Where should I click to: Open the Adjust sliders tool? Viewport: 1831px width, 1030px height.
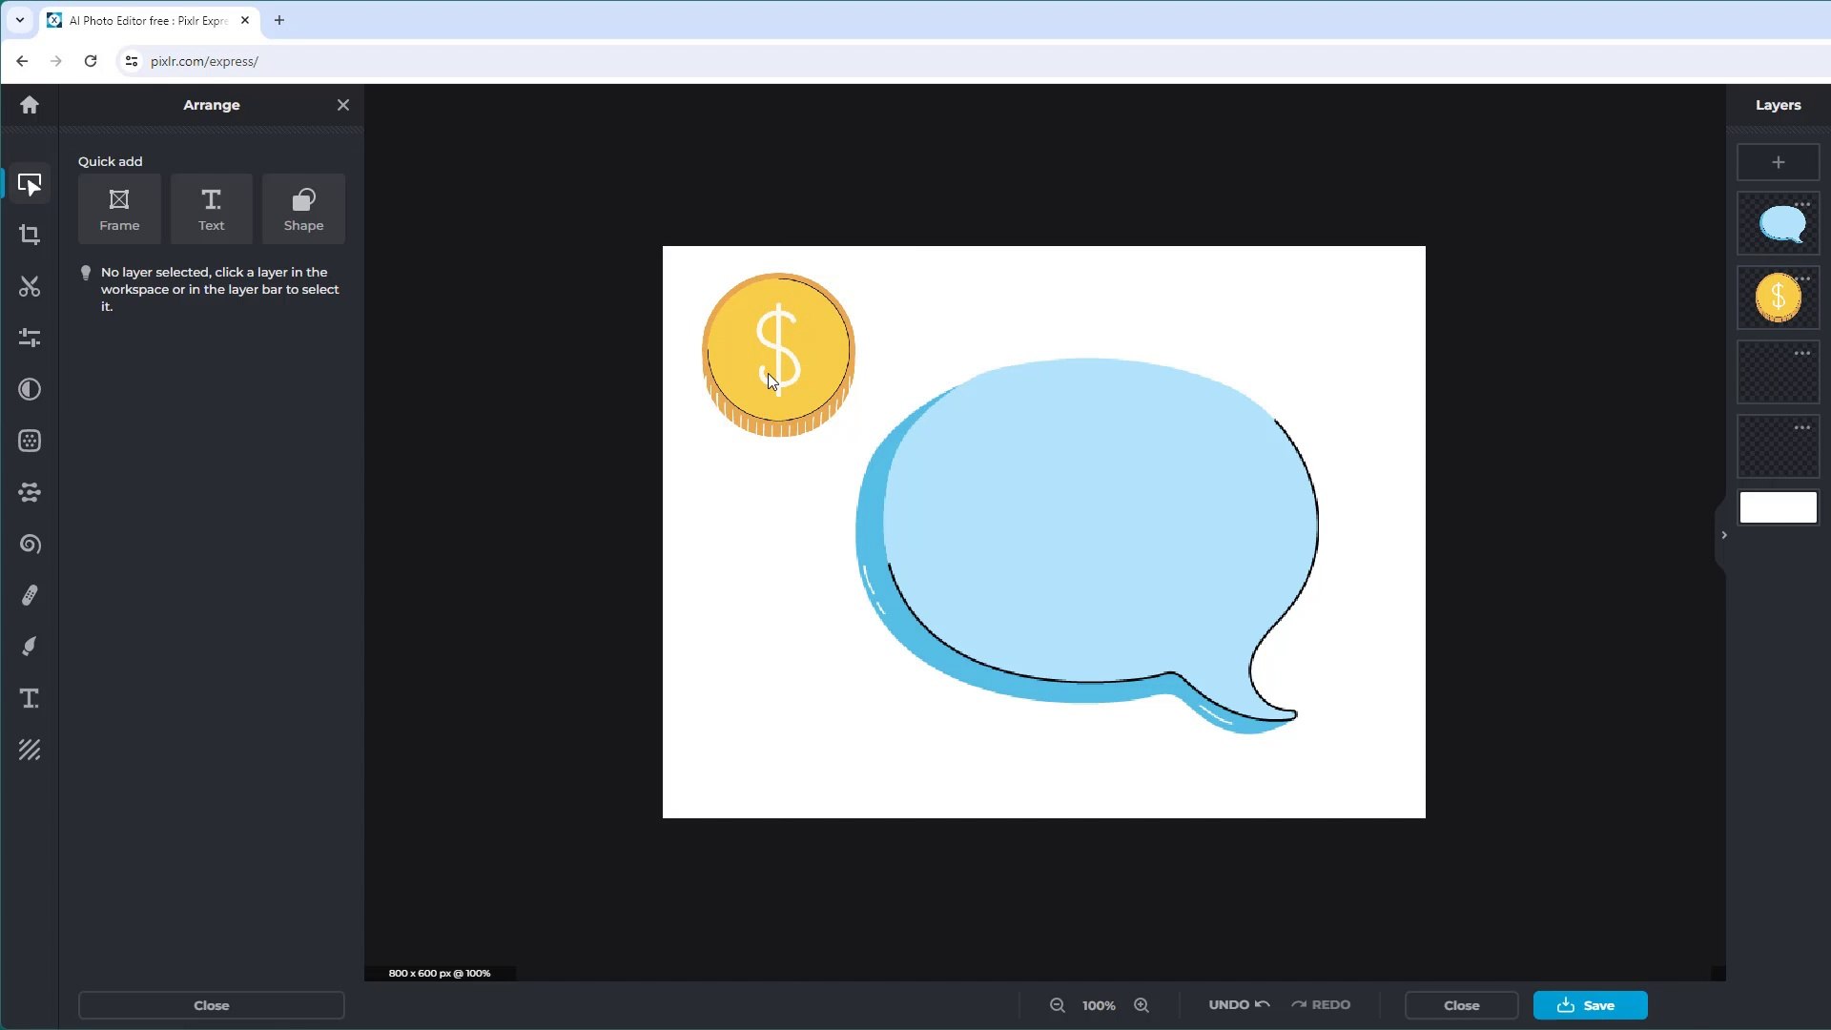click(30, 338)
